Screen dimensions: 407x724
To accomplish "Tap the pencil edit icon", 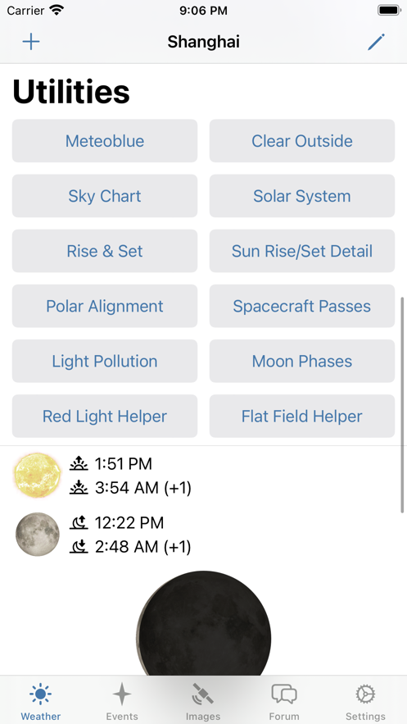I will click(x=376, y=42).
